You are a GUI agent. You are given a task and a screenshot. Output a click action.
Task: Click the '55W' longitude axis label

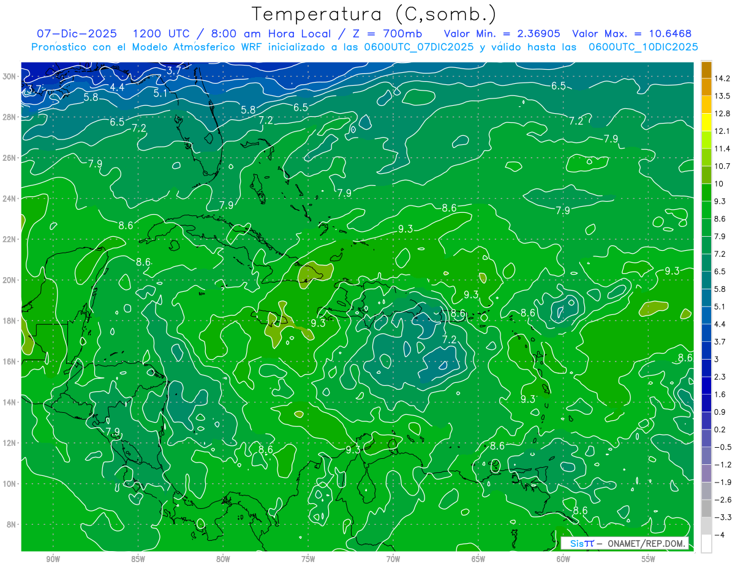[649, 559]
